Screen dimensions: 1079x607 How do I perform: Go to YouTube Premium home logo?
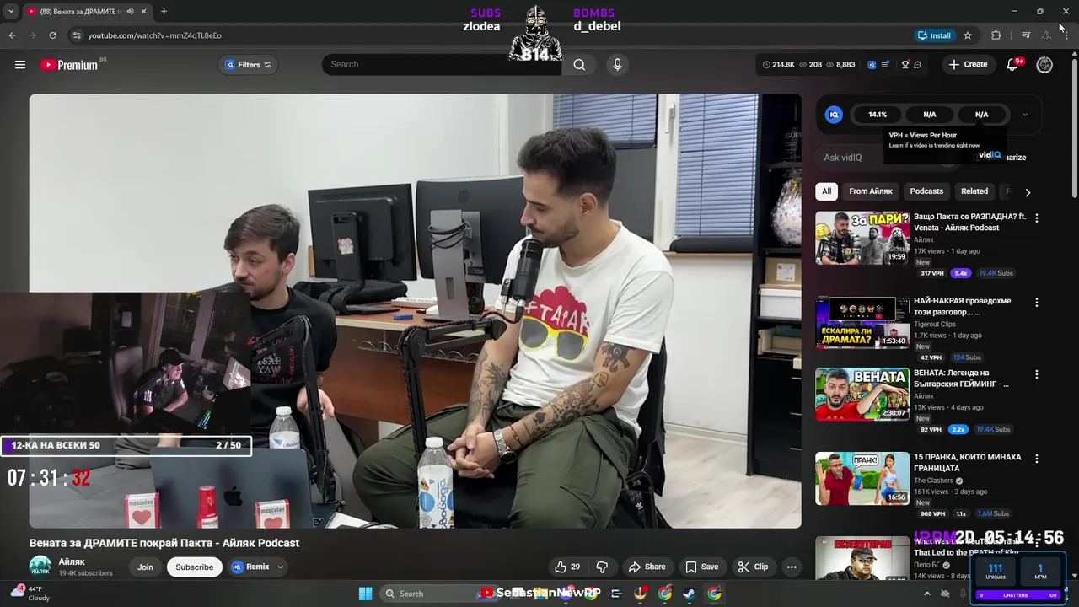click(x=69, y=65)
